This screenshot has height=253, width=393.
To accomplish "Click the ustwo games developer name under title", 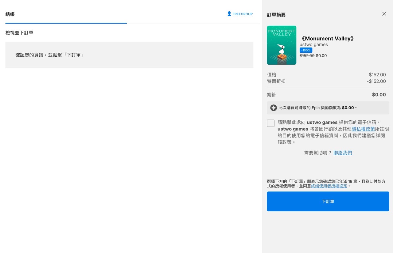I will (314, 45).
